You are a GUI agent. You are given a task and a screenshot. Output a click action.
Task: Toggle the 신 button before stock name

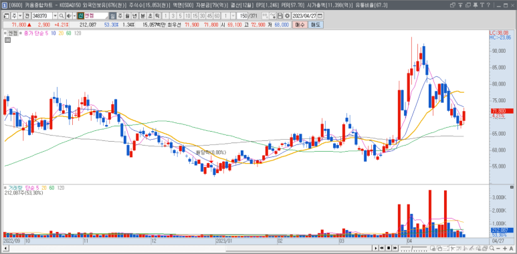pos(80,16)
